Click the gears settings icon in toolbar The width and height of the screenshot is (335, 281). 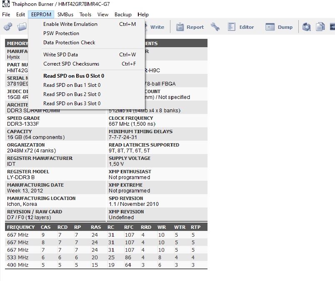[x=8, y=27]
